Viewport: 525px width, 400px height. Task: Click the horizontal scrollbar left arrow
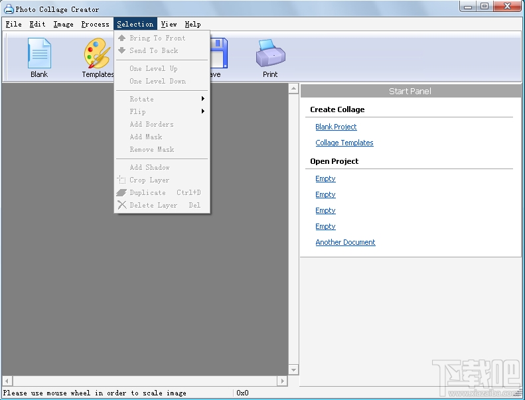[x=7, y=381]
